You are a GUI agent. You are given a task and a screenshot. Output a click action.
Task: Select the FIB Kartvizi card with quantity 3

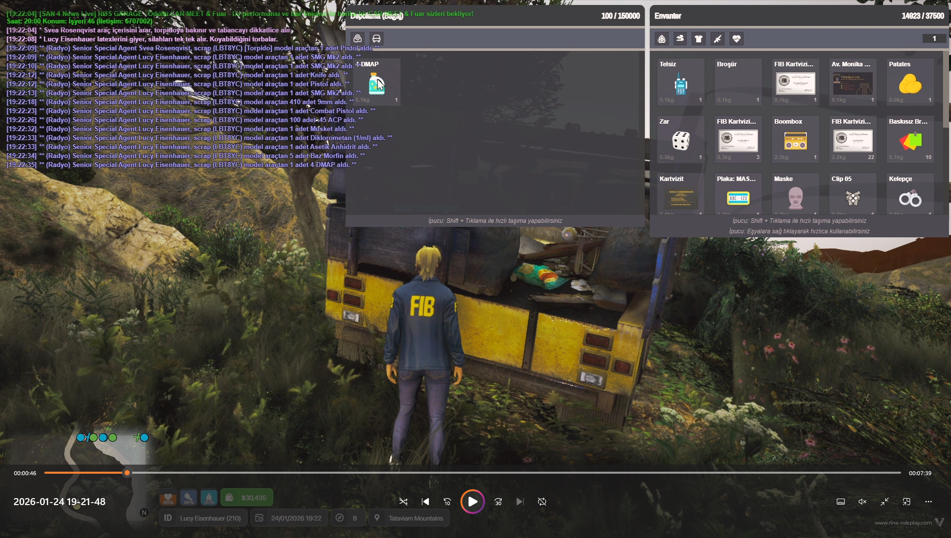tap(738, 139)
